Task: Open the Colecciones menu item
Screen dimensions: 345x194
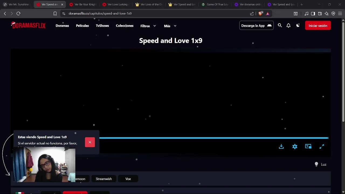Action: pos(125,26)
